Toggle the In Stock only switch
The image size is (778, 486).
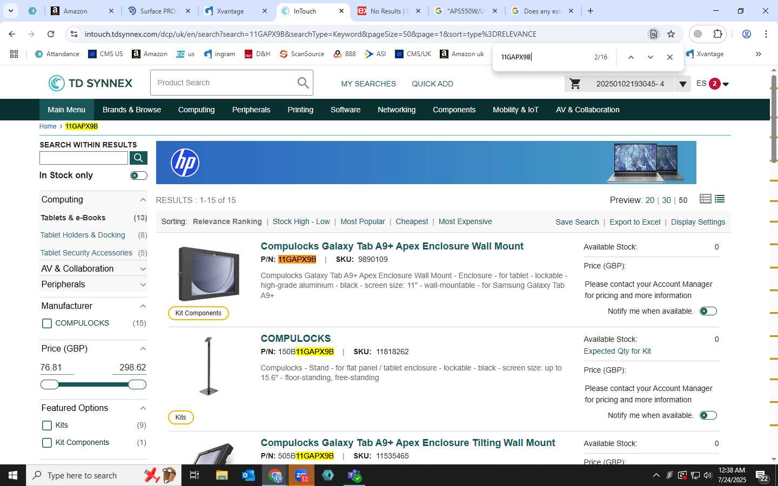tap(138, 175)
